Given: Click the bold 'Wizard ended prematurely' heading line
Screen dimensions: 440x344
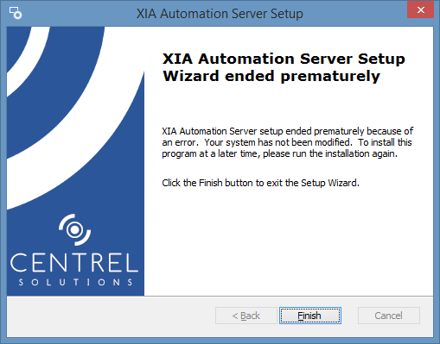Looking at the screenshot, I should (271, 77).
